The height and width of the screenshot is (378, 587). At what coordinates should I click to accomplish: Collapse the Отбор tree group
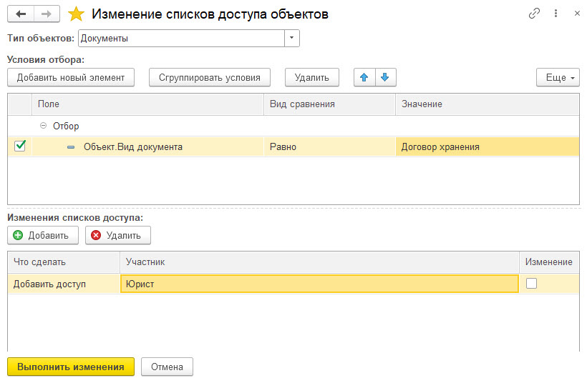44,126
